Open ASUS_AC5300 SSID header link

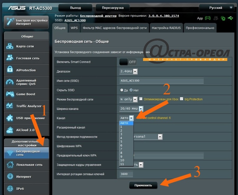click(x=75, y=20)
